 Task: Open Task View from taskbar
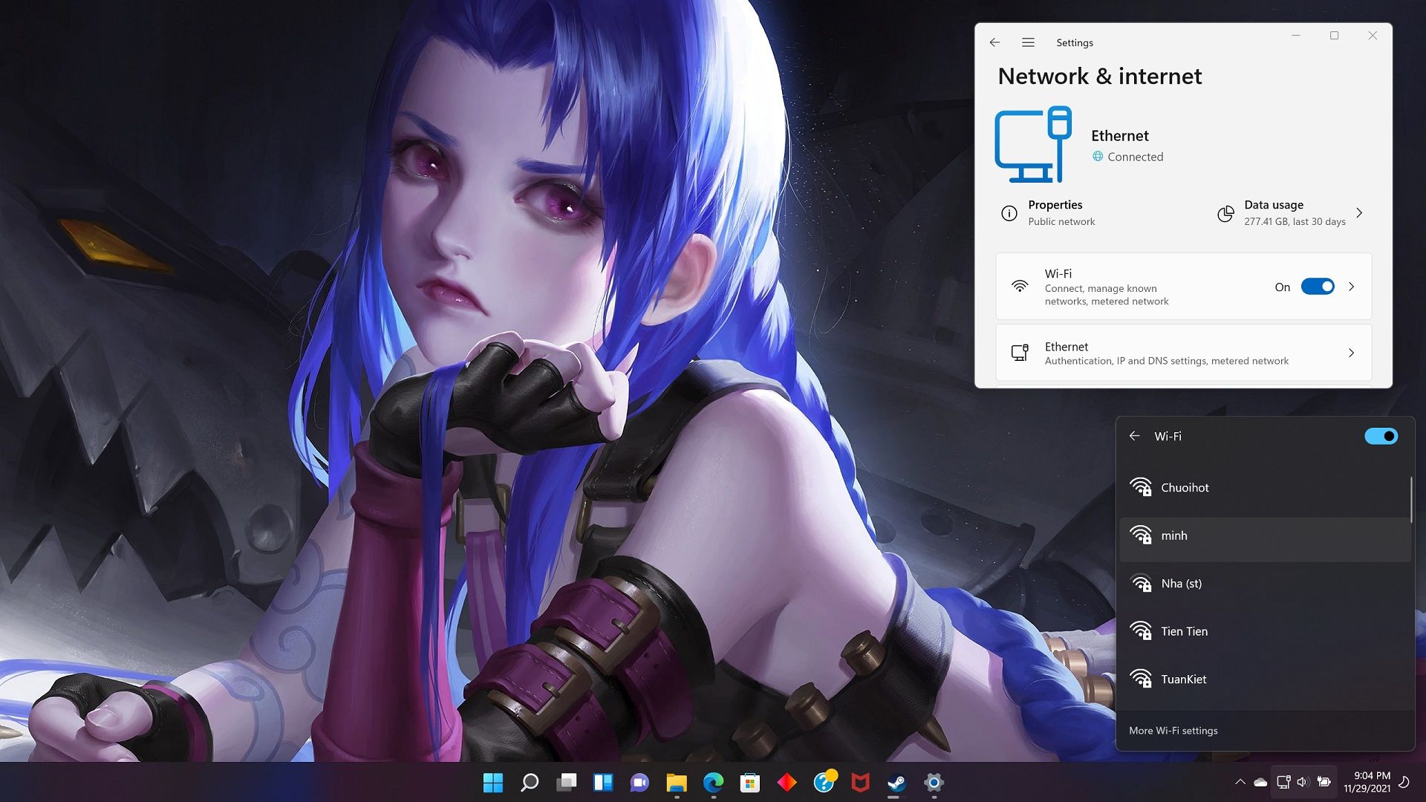567,782
